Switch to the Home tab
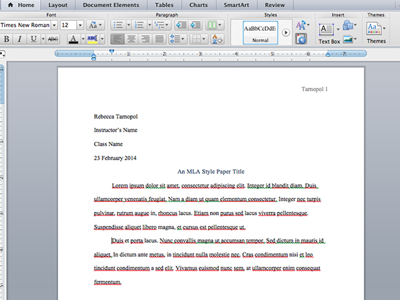400x300 pixels. (21, 5)
